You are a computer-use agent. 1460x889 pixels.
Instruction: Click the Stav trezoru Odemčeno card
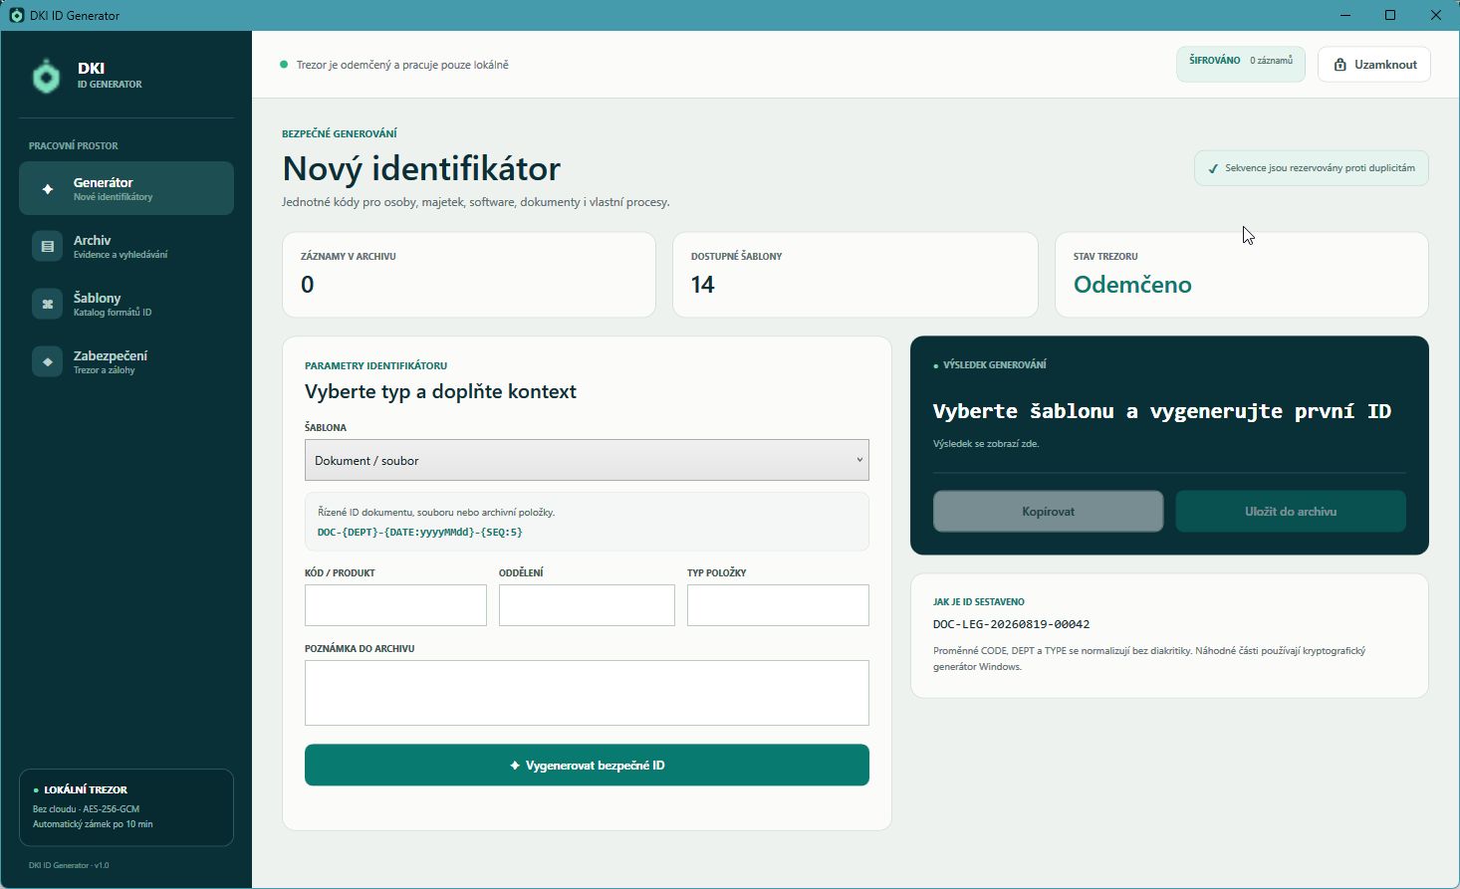(x=1242, y=275)
